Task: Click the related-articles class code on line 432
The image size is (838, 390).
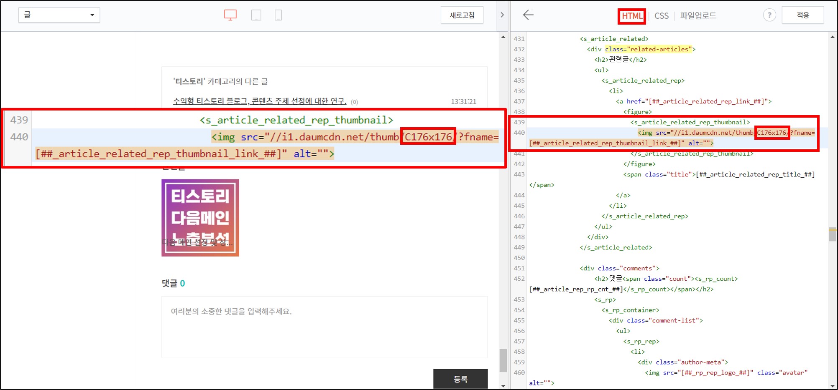Action: coord(648,49)
